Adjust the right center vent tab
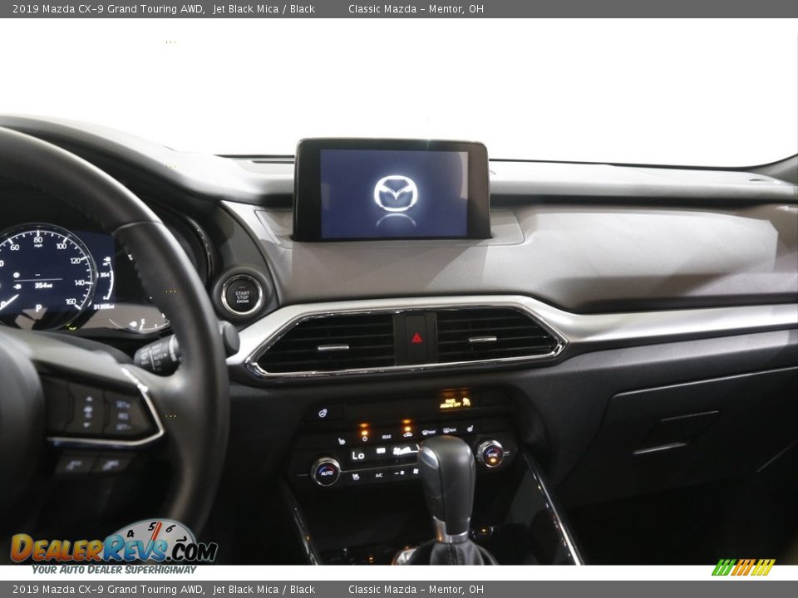Image resolution: width=798 pixels, height=598 pixels. (x=482, y=339)
